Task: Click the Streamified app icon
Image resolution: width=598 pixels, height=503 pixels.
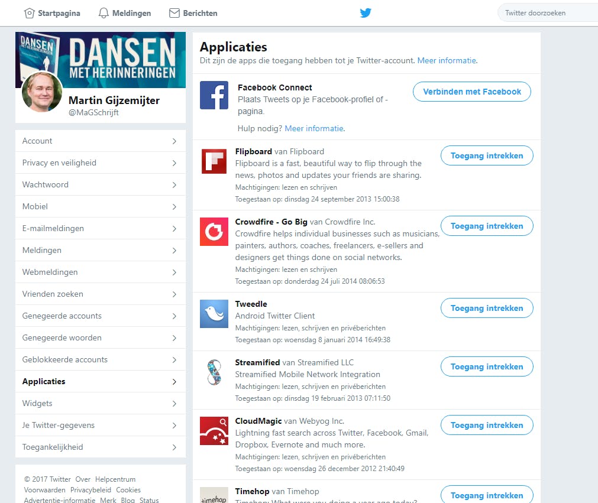Action: (214, 372)
